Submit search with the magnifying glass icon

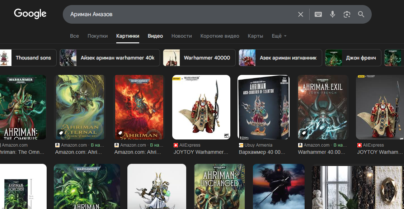(361, 14)
